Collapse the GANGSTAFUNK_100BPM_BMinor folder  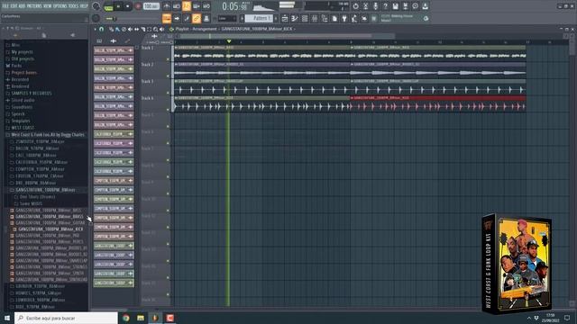45,190
